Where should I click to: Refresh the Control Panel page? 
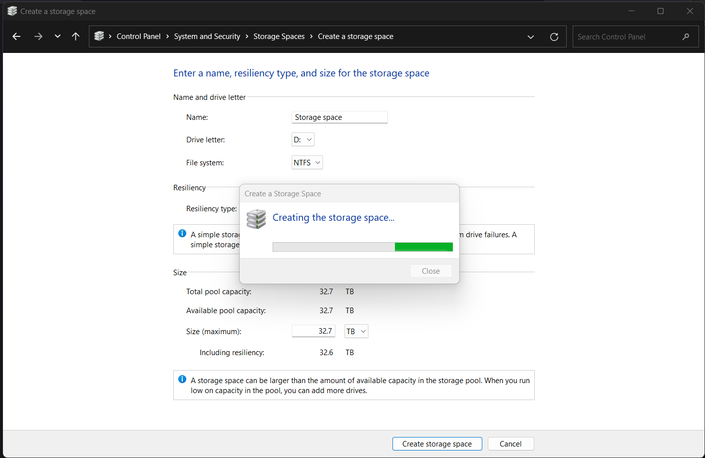554,37
